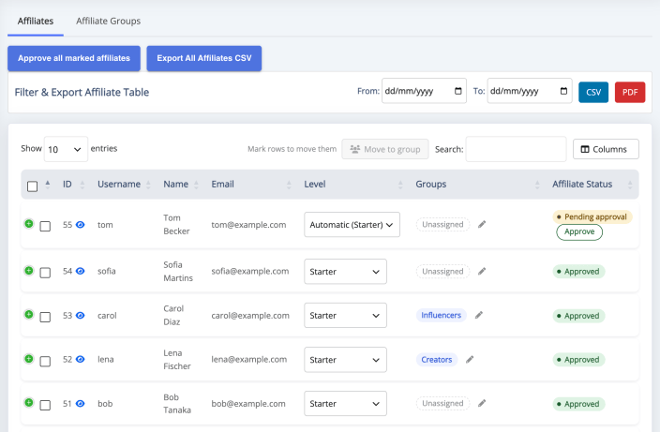Edit Creators group pencil for lena
The height and width of the screenshot is (432, 660).
tap(470, 359)
